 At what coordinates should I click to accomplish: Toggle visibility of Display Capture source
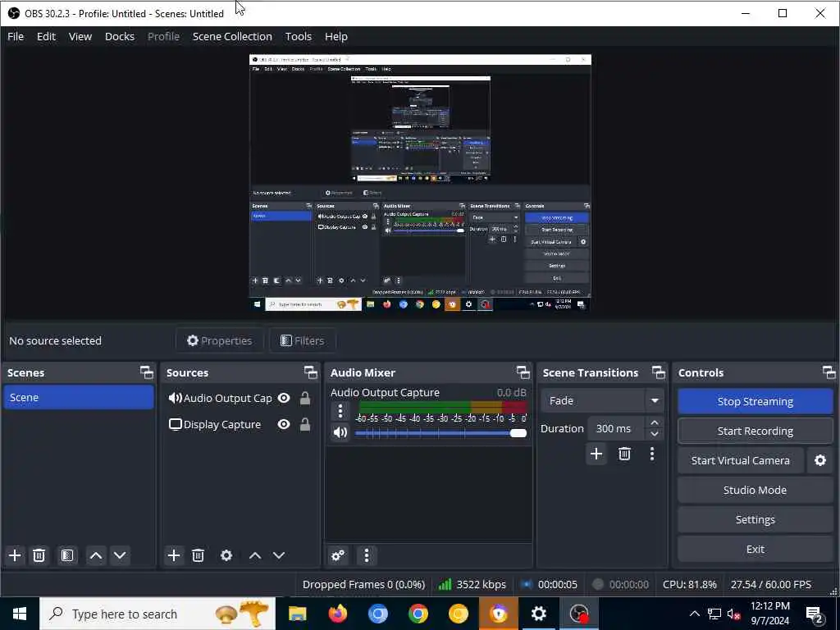(x=284, y=424)
